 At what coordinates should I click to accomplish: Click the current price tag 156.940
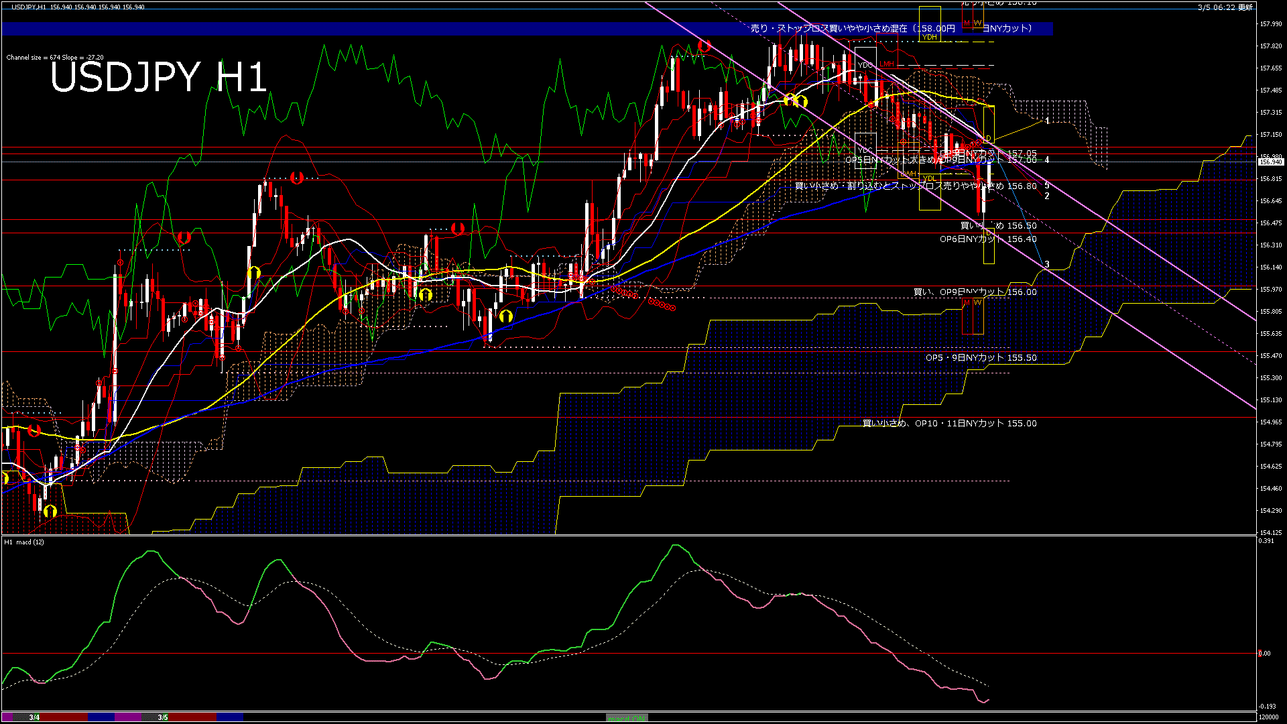tap(1270, 162)
